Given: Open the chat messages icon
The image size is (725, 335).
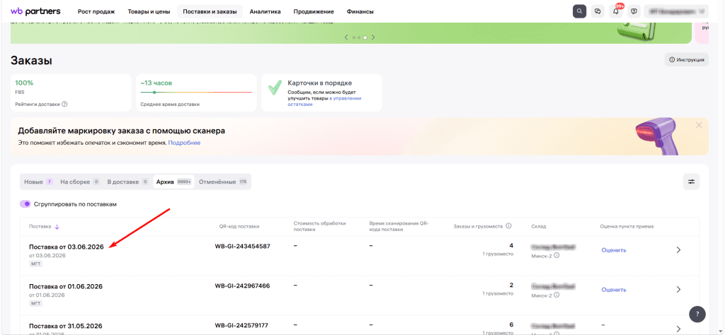Looking at the screenshot, I should [x=598, y=11].
